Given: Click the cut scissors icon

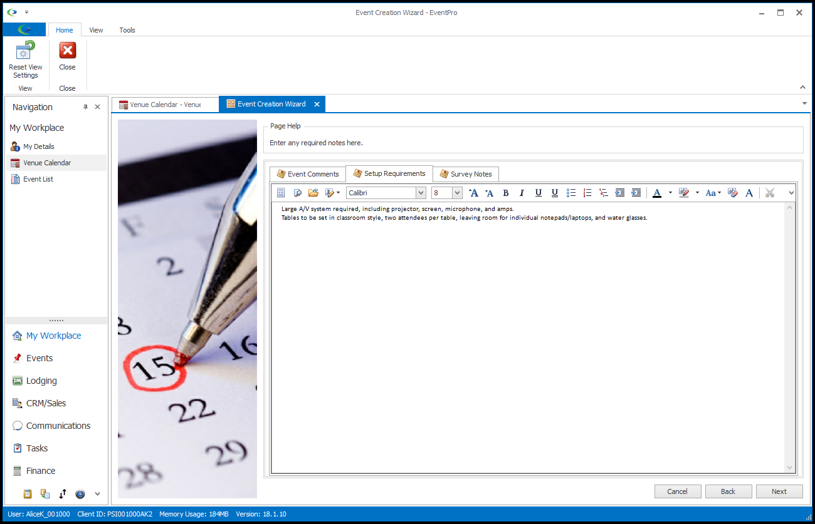Looking at the screenshot, I should tap(770, 193).
